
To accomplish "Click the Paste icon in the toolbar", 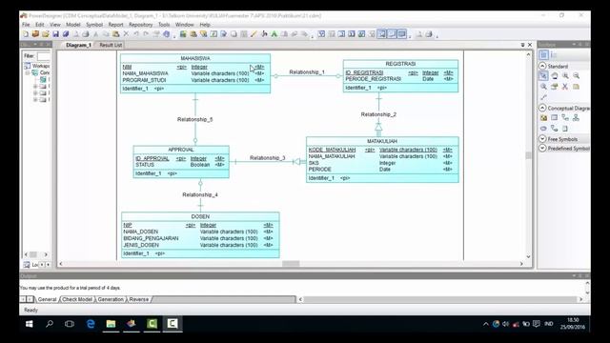I will tap(116, 34).
